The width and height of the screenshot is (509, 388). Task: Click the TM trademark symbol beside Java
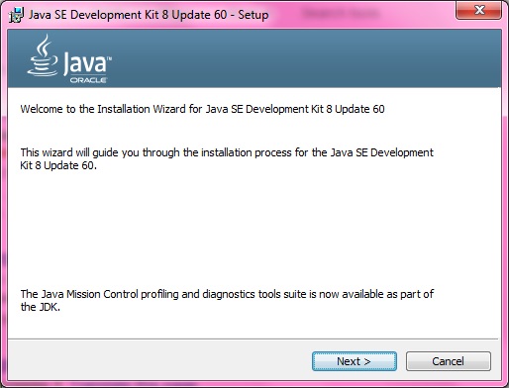pos(110,58)
